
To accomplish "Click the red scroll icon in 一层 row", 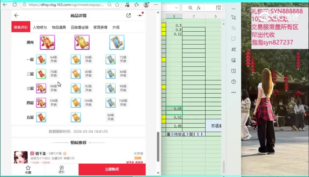I will pos(41,59).
